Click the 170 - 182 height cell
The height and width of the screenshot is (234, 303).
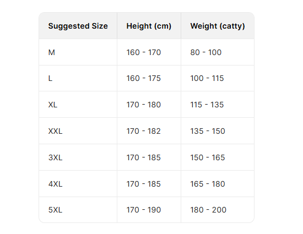[x=149, y=131]
